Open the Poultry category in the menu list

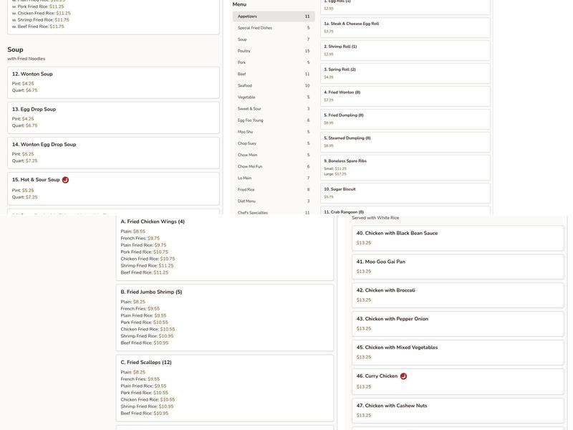coord(273,51)
